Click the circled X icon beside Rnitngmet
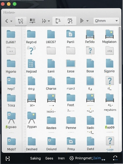This screenshot has width=123, height=164. 72,158
